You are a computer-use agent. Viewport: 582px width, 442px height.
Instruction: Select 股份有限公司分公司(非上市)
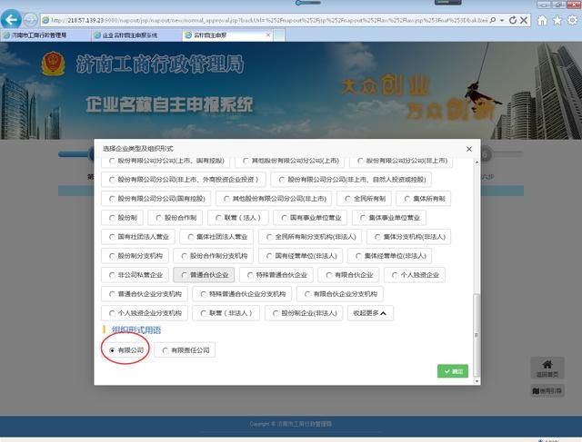tap(401, 161)
